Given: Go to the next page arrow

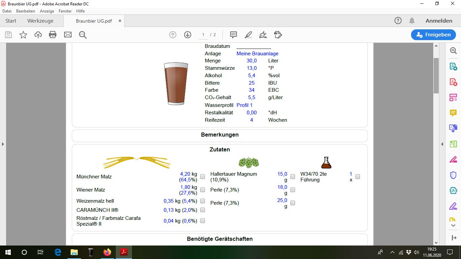Looking at the screenshot, I should click(x=188, y=35).
